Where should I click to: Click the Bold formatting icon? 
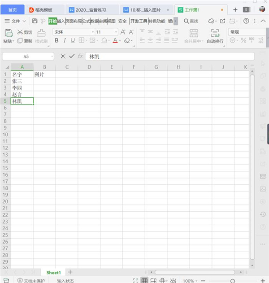[56, 40]
